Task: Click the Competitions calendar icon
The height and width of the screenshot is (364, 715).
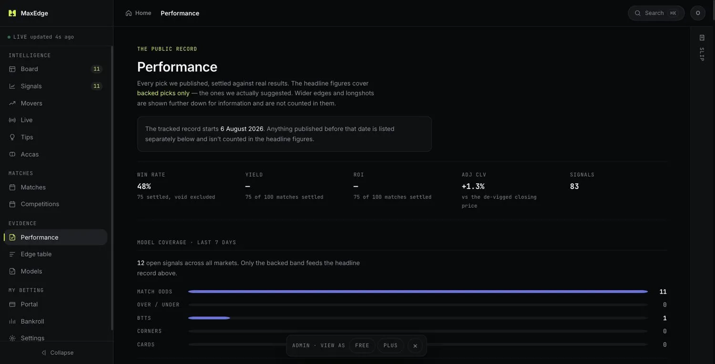Action: tap(12, 204)
